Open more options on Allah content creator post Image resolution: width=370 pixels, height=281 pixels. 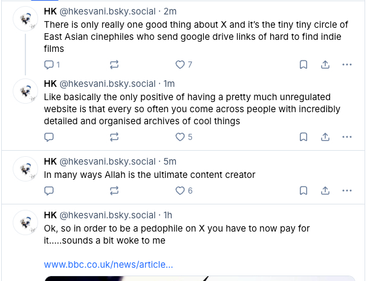tap(347, 191)
